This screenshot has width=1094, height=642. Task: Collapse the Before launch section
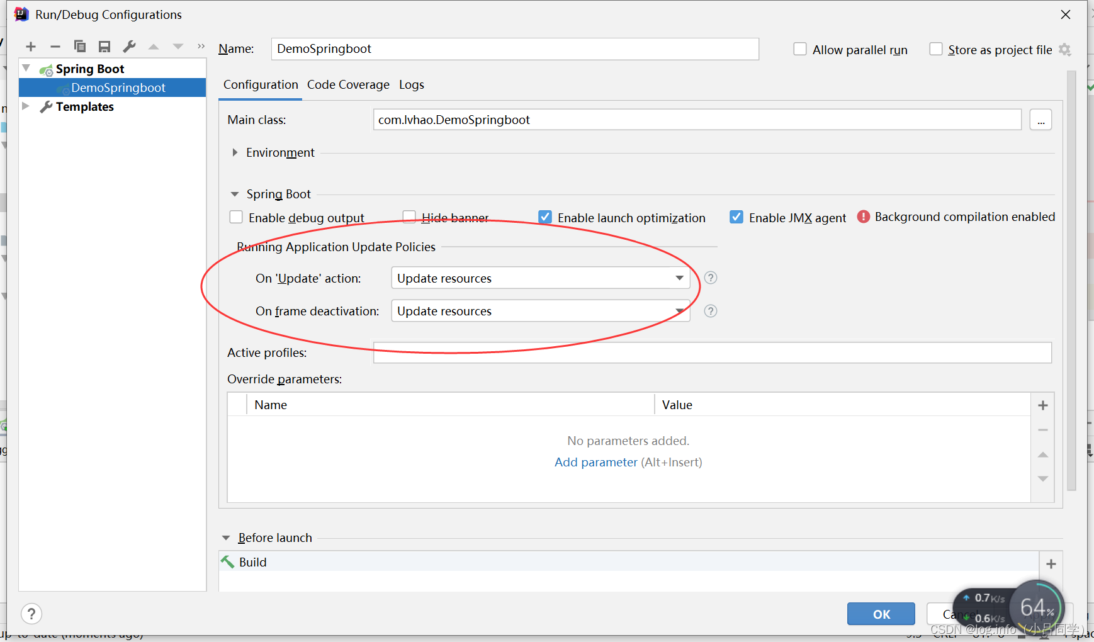coord(226,538)
